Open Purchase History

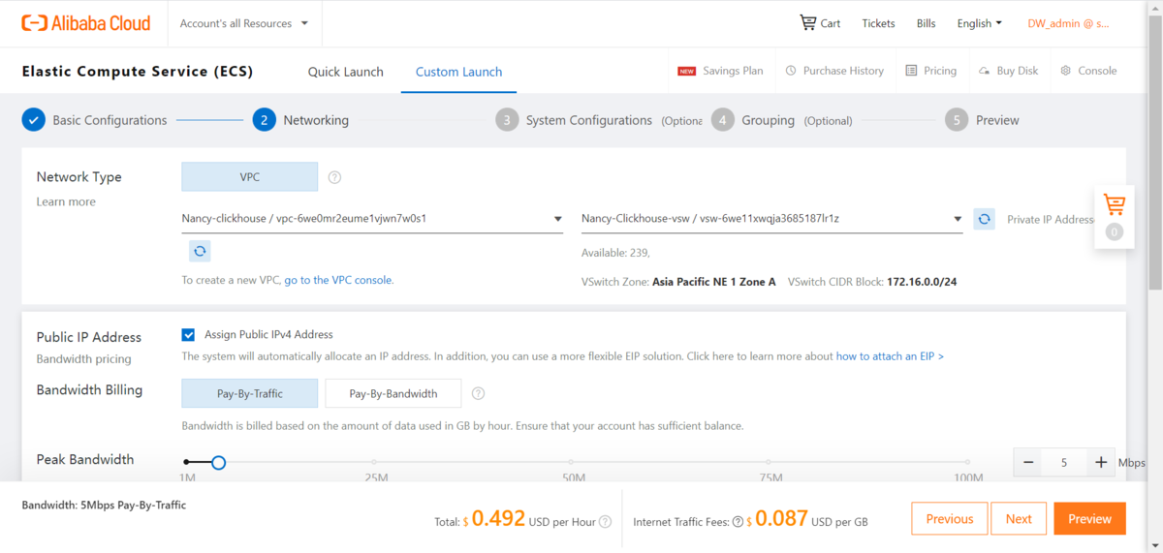[x=834, y=71]
